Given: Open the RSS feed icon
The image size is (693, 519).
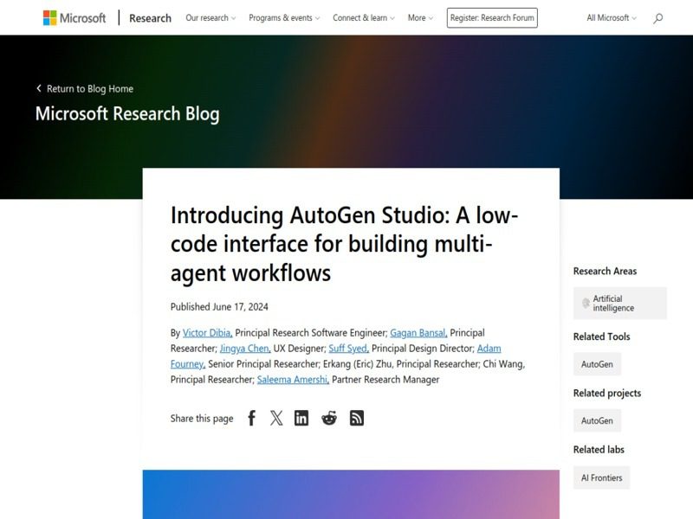Looking at the screenshot, I should click(x=357, y=418).
